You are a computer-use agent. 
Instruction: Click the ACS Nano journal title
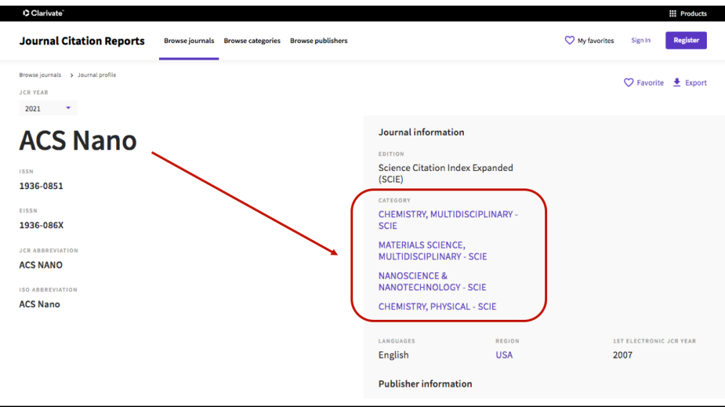point(78,140)
